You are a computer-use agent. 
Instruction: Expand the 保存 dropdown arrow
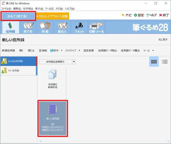point(62,50)
